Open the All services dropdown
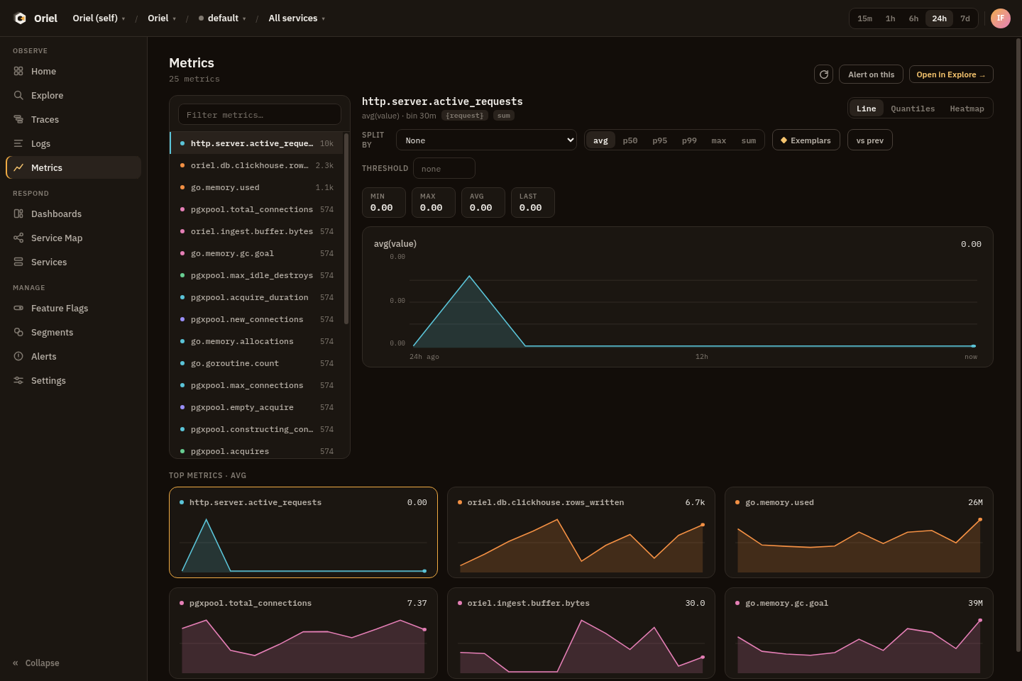 tap(297, 18)
